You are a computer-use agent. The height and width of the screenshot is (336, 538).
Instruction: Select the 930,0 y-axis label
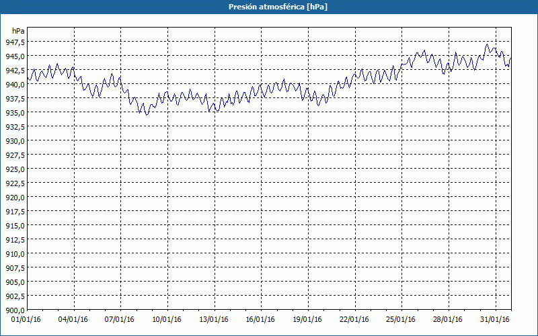(x=15, y=141)
